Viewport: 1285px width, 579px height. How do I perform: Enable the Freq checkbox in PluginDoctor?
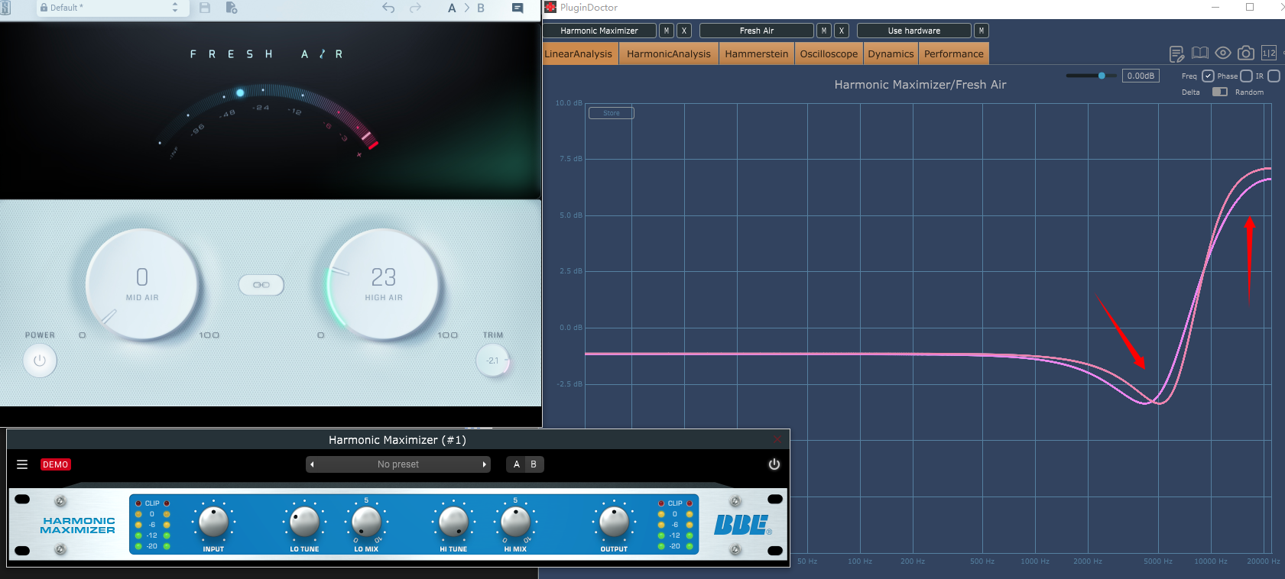[x=1208, y=76]
